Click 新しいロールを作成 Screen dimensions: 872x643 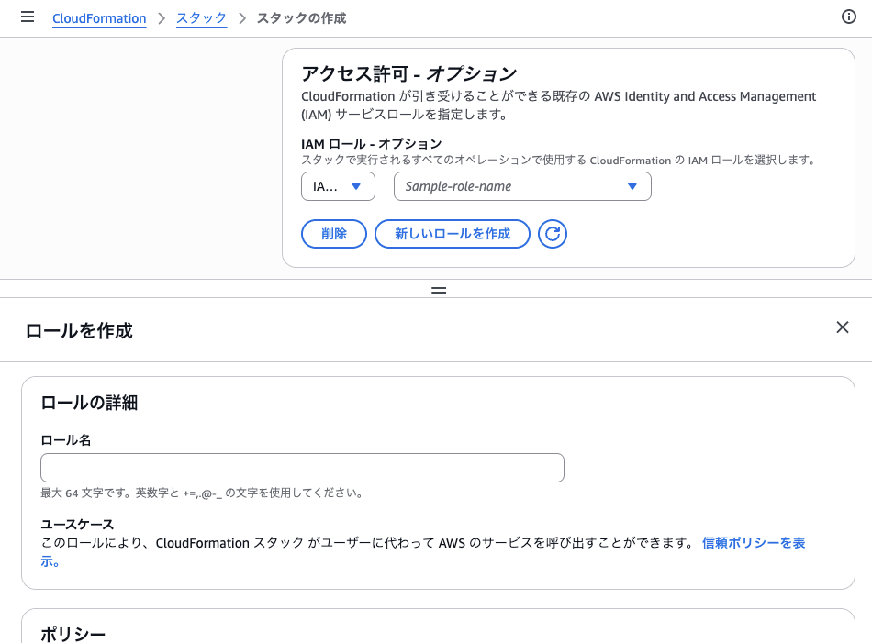click(x=452, y=234)
